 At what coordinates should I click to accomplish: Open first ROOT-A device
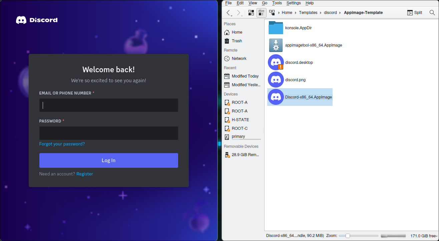coord(243,103)
